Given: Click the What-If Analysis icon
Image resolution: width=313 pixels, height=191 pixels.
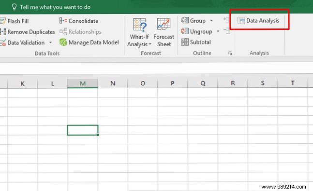Looking at the screenshot, I should pyautogui.click(x=139, y=25).
